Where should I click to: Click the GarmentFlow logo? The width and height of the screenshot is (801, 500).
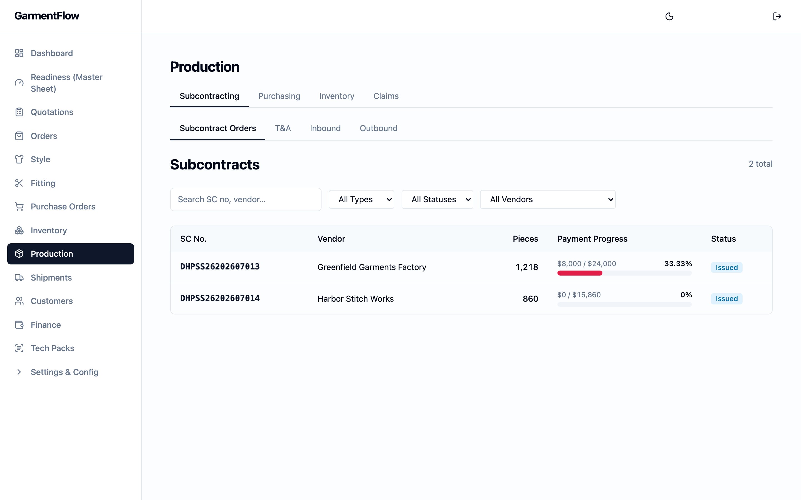coord(47,16)
